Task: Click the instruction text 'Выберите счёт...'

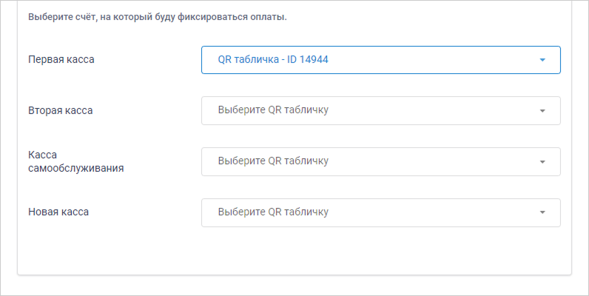Action: coord(157,17)
